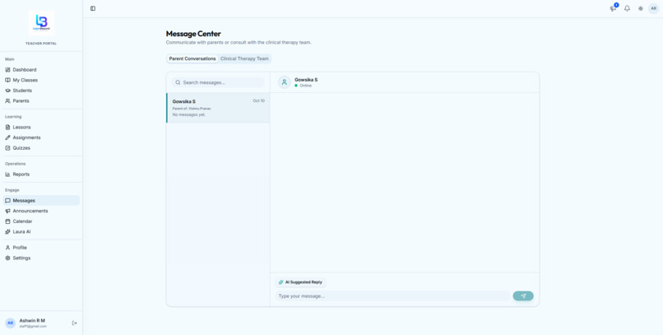Click the send message paper-plane button
The image size is (663, 335).
[x=523, y=296]
